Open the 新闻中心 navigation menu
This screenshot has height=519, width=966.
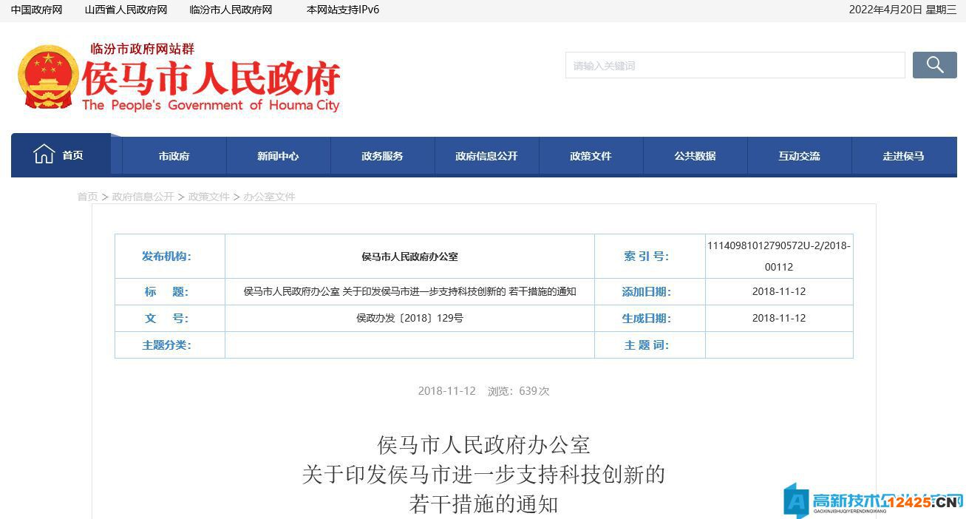coord(278,156)
